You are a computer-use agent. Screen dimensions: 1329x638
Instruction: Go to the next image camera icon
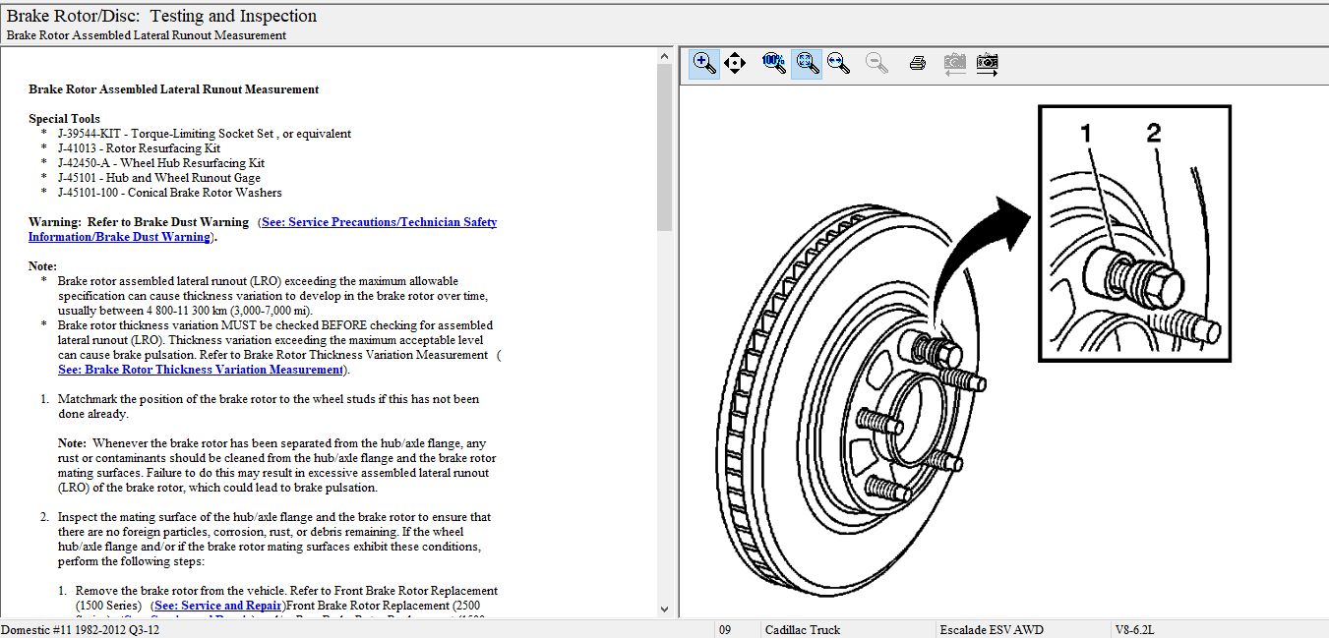[988, 64]
